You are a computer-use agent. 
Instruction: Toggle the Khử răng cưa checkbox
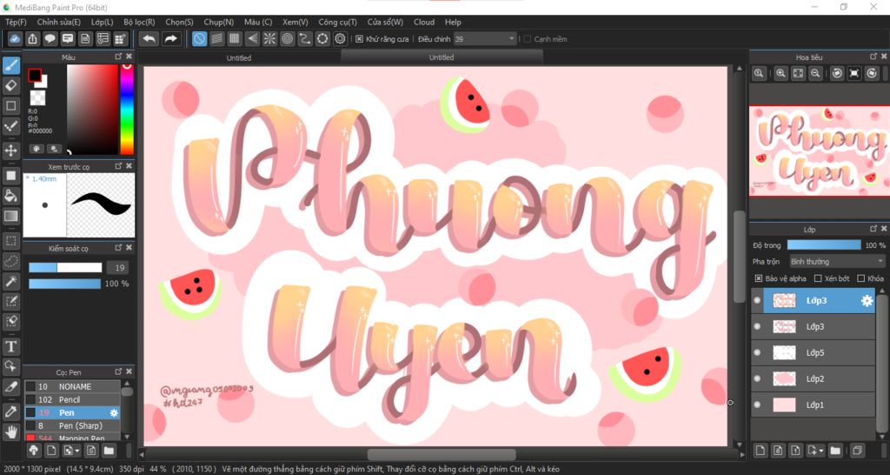tap(359, 39)
